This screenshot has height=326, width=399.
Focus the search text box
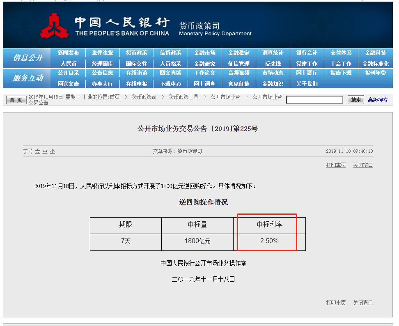(314, 100)
